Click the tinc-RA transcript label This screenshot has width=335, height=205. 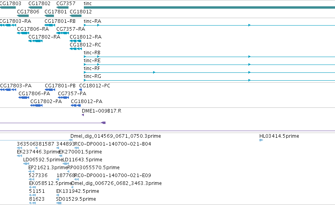92,21
